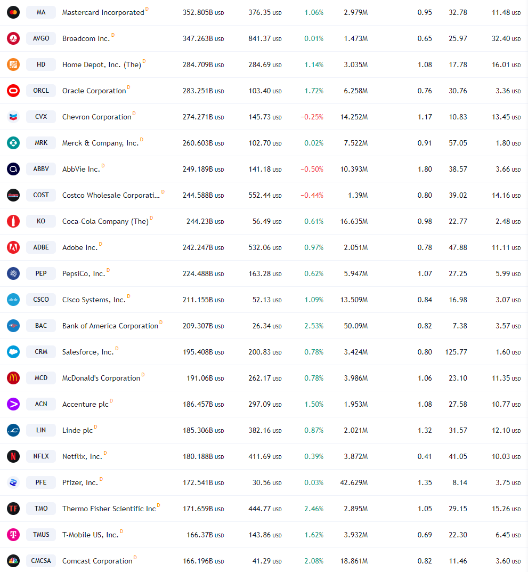The image size is (528, 572).
Task: Click the Cisco logo icon
Action: click(x=13, y=300)
